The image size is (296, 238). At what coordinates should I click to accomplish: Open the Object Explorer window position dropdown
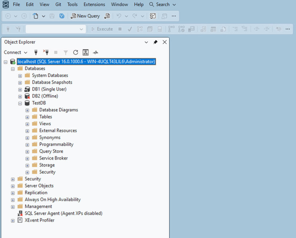146,42
